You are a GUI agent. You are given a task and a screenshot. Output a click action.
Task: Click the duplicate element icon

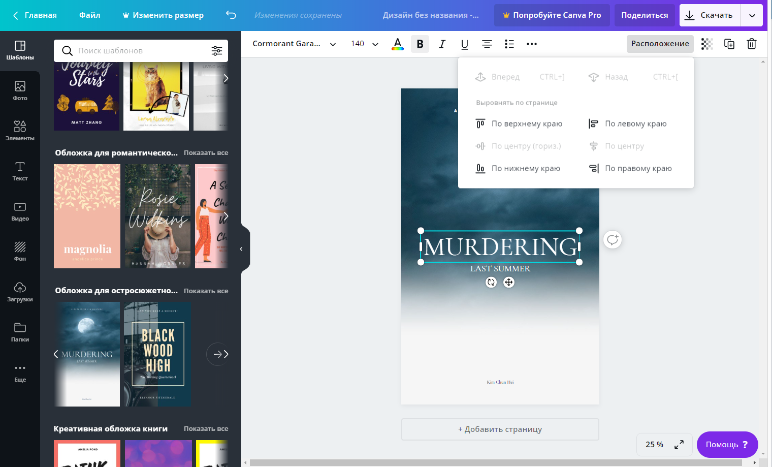pyautogui.click(x=729, y=44)
